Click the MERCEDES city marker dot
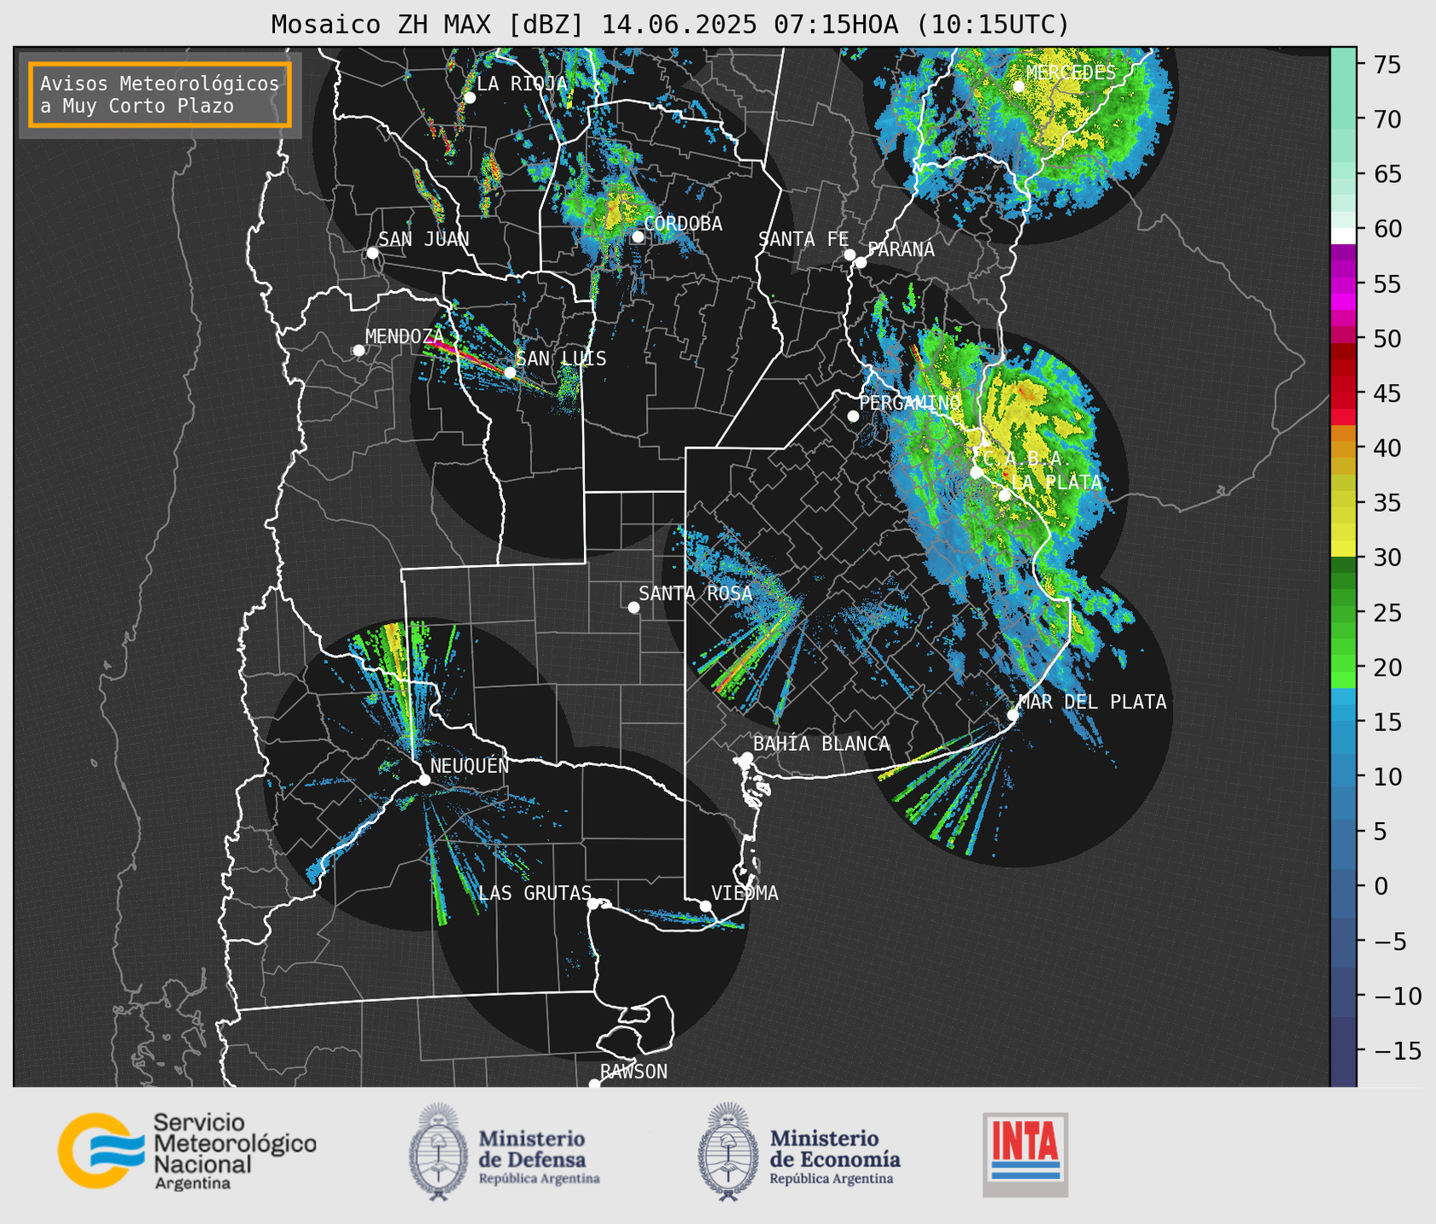This screenshot has height=1224, width=1436. coord(1018,87)
